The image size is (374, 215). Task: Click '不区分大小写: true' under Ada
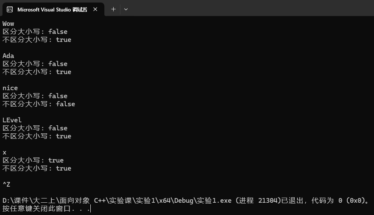(37, 72)
